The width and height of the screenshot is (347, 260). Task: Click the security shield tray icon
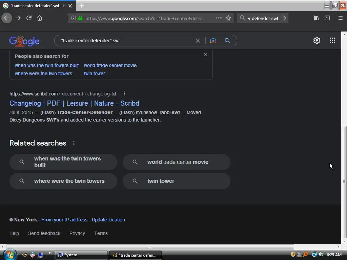pyautogui.click(x=293, y=255)
